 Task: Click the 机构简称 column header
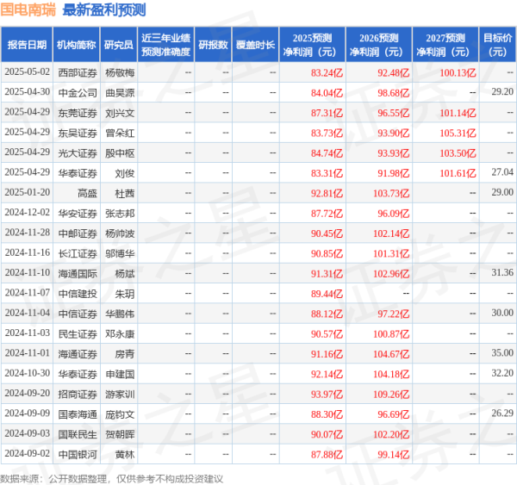coord(77,45)
